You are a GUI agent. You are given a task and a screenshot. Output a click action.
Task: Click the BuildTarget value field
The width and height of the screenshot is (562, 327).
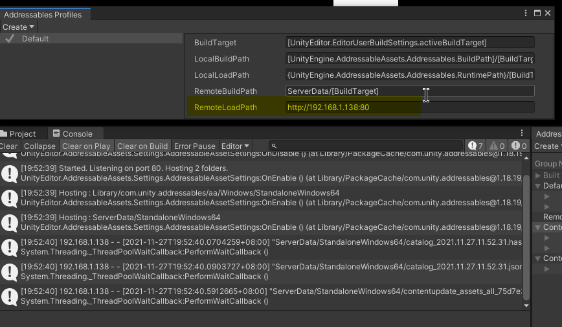click(410, 42)
